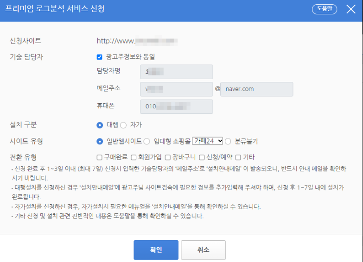Uncheck the 광고주정보와 동일 checkbox
This screenshot has width=363, height=262.
click(99, 57)
